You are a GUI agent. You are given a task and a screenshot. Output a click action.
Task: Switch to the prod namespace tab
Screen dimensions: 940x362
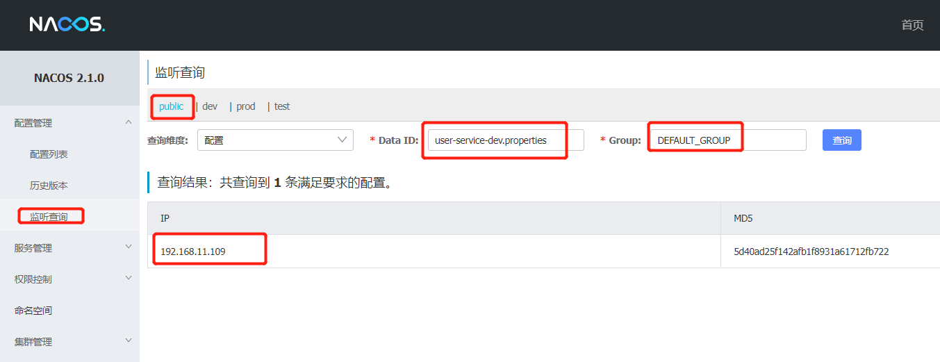(x=246, y=106)
